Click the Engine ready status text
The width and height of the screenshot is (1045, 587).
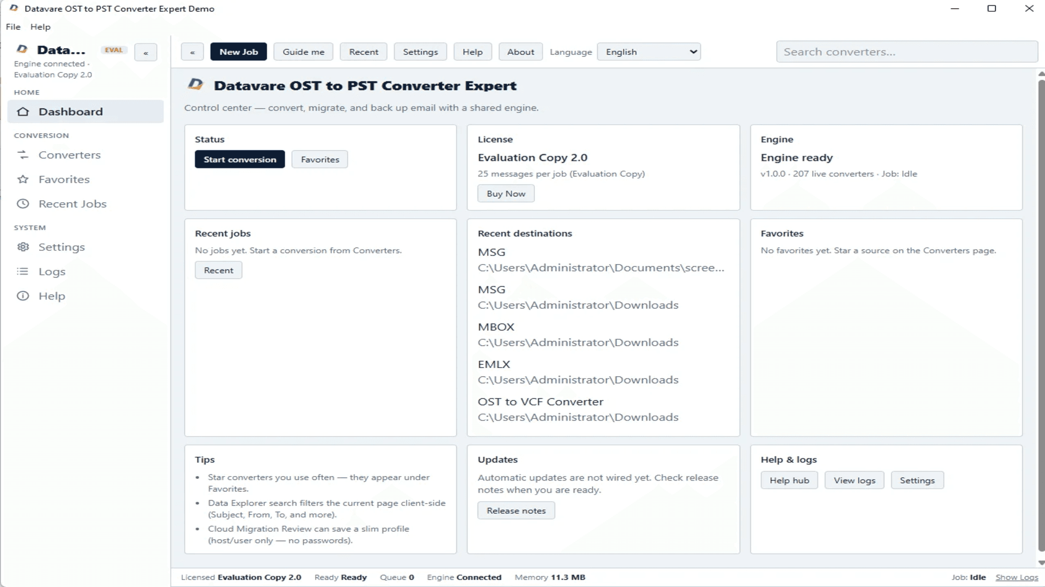pos(797,158)
